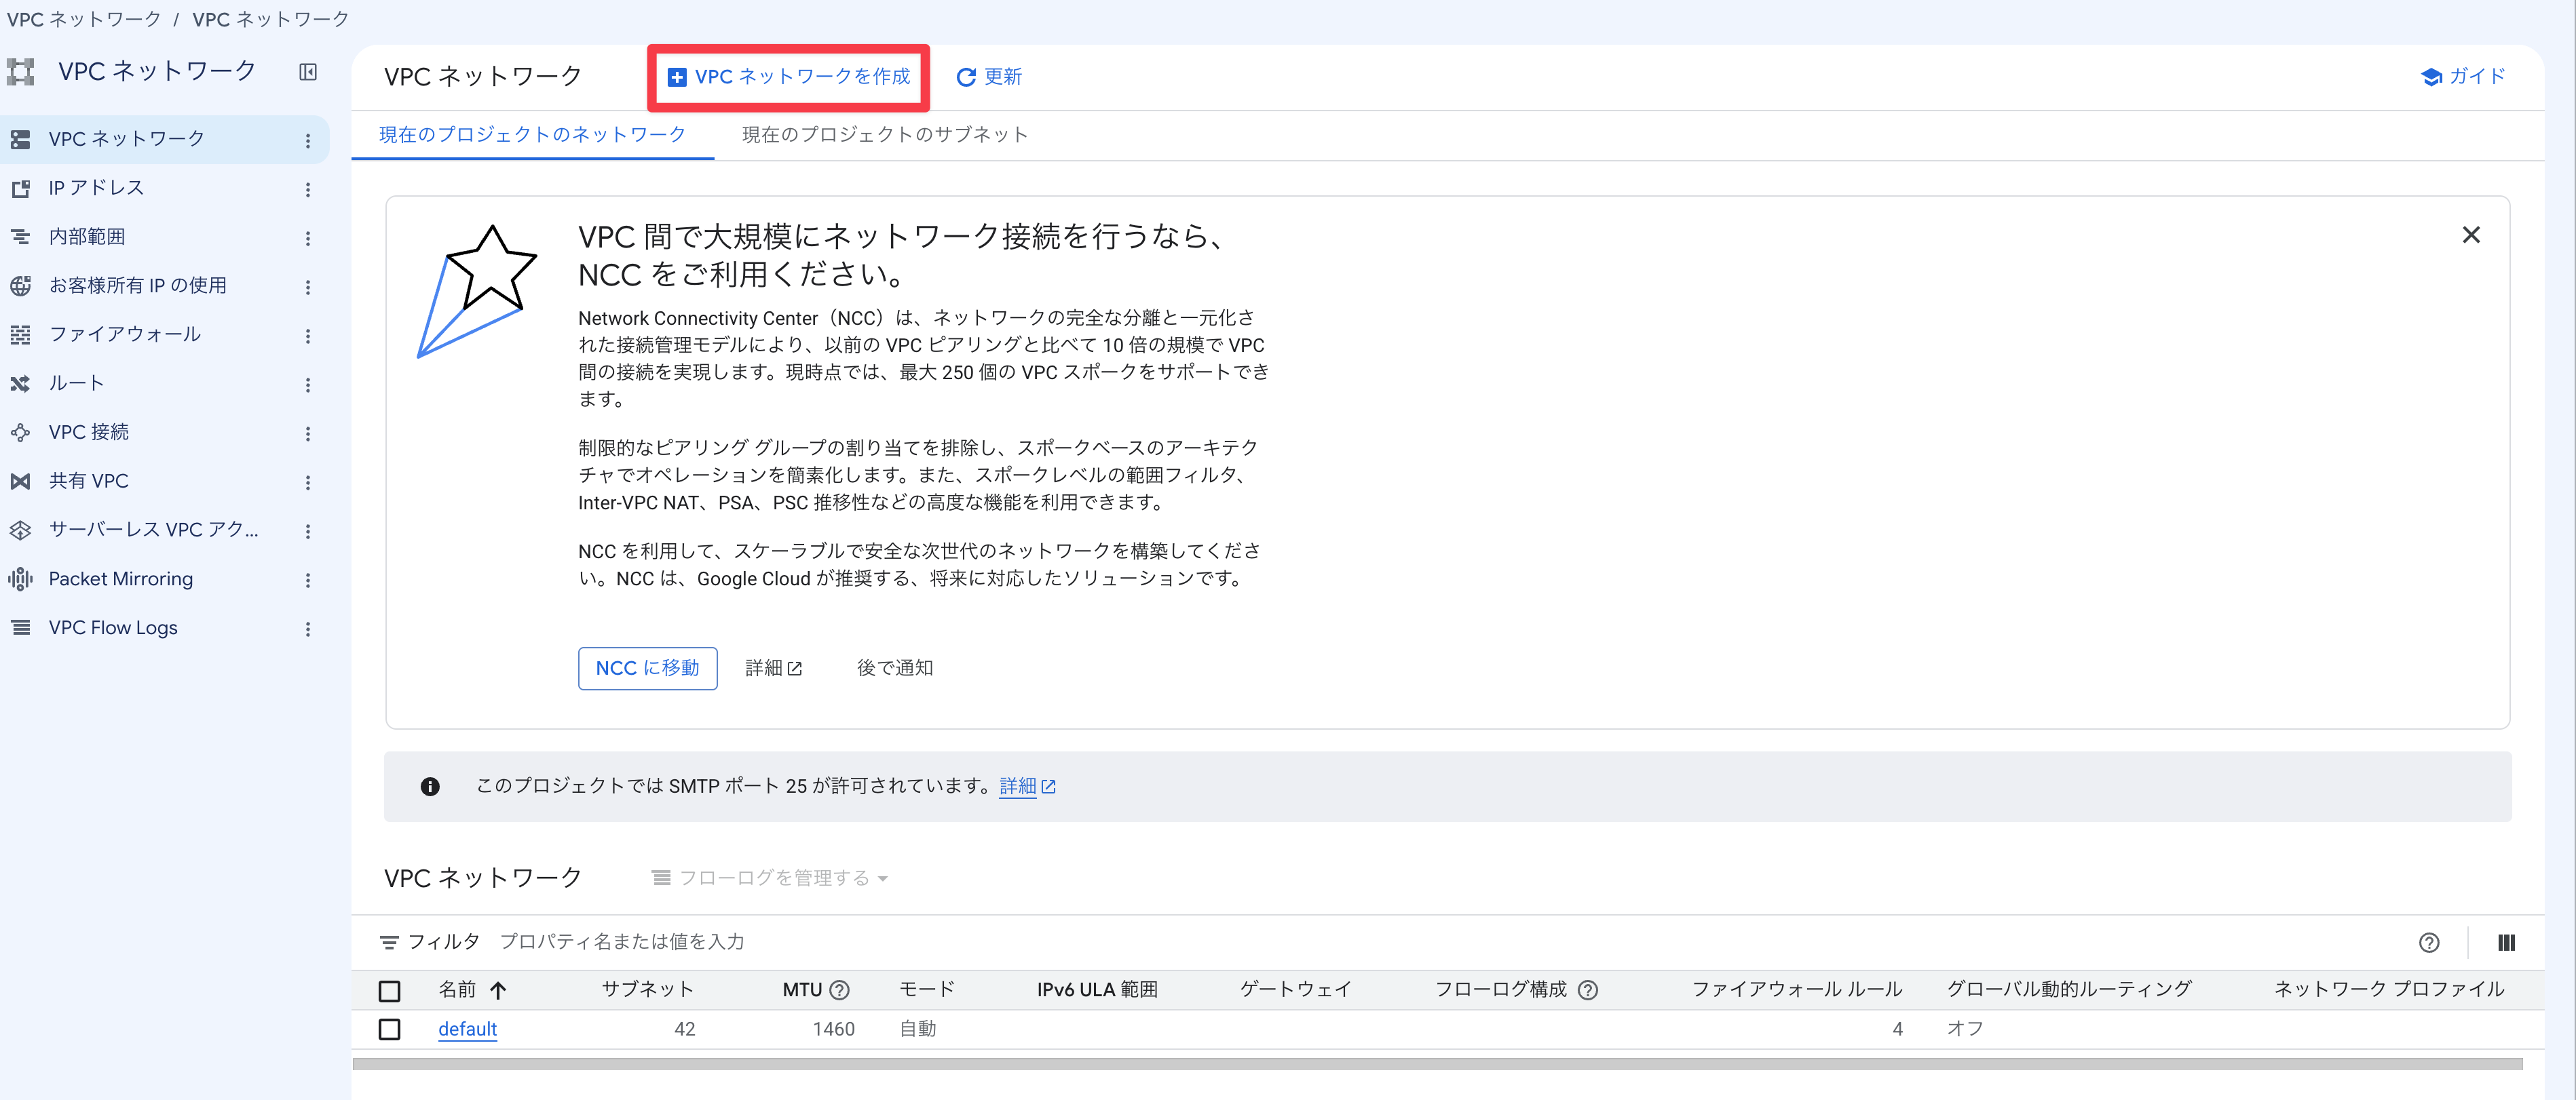Click VPC ネットワークを作成 button
The width and height of the screenshot is (2576, 1100).
tap(789, 77)
